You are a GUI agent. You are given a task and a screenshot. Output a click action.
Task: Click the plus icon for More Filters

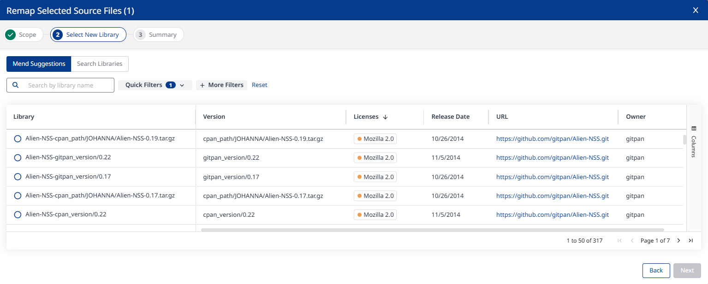(202, 85)
